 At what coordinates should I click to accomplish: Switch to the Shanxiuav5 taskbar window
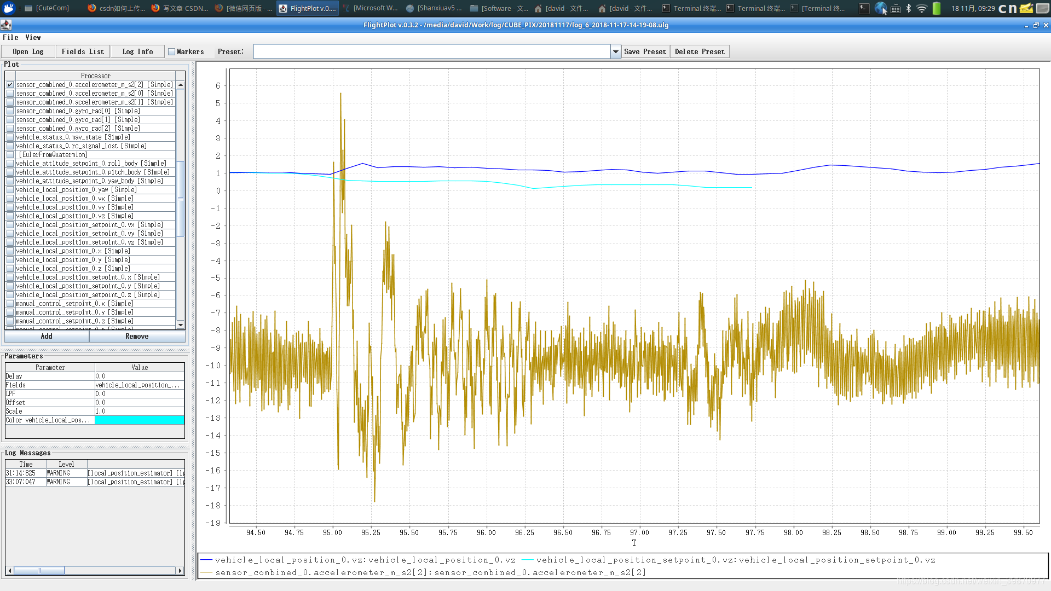435,8
